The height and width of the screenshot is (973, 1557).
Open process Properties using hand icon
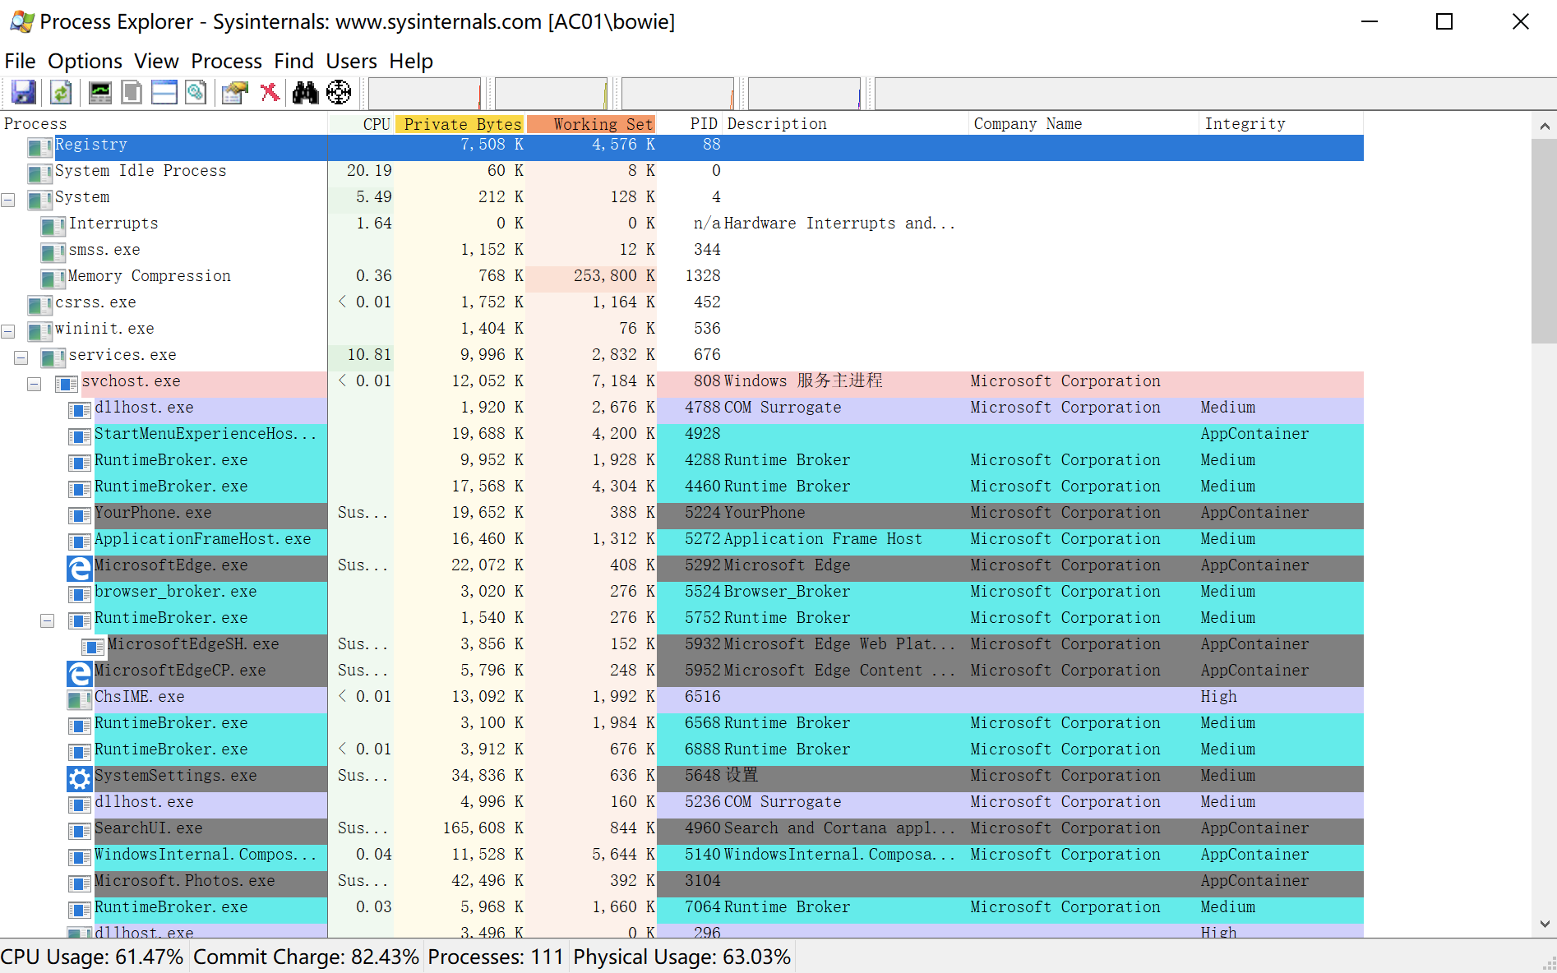[233, 92]
